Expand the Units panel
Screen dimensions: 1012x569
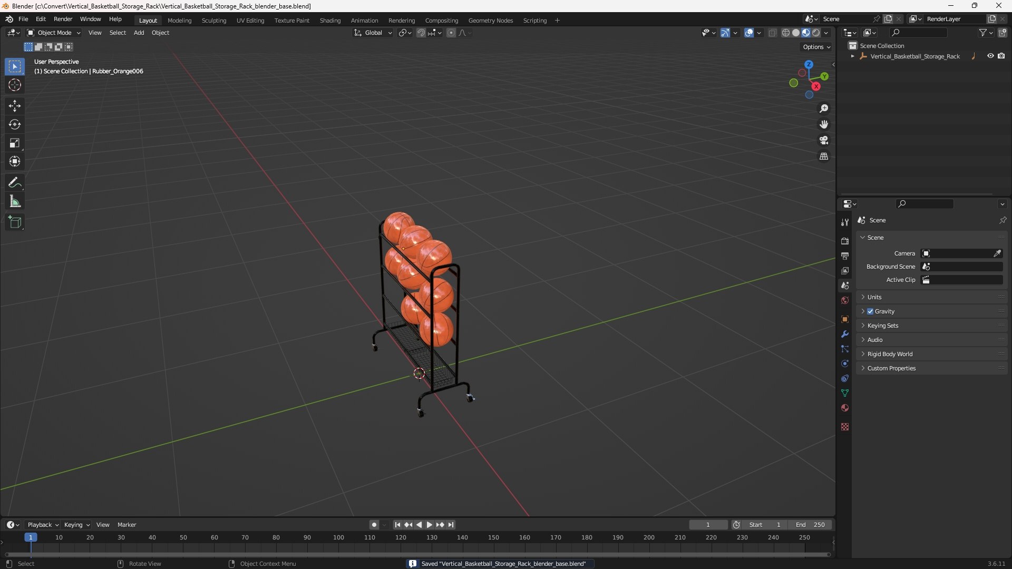(874, 297)
